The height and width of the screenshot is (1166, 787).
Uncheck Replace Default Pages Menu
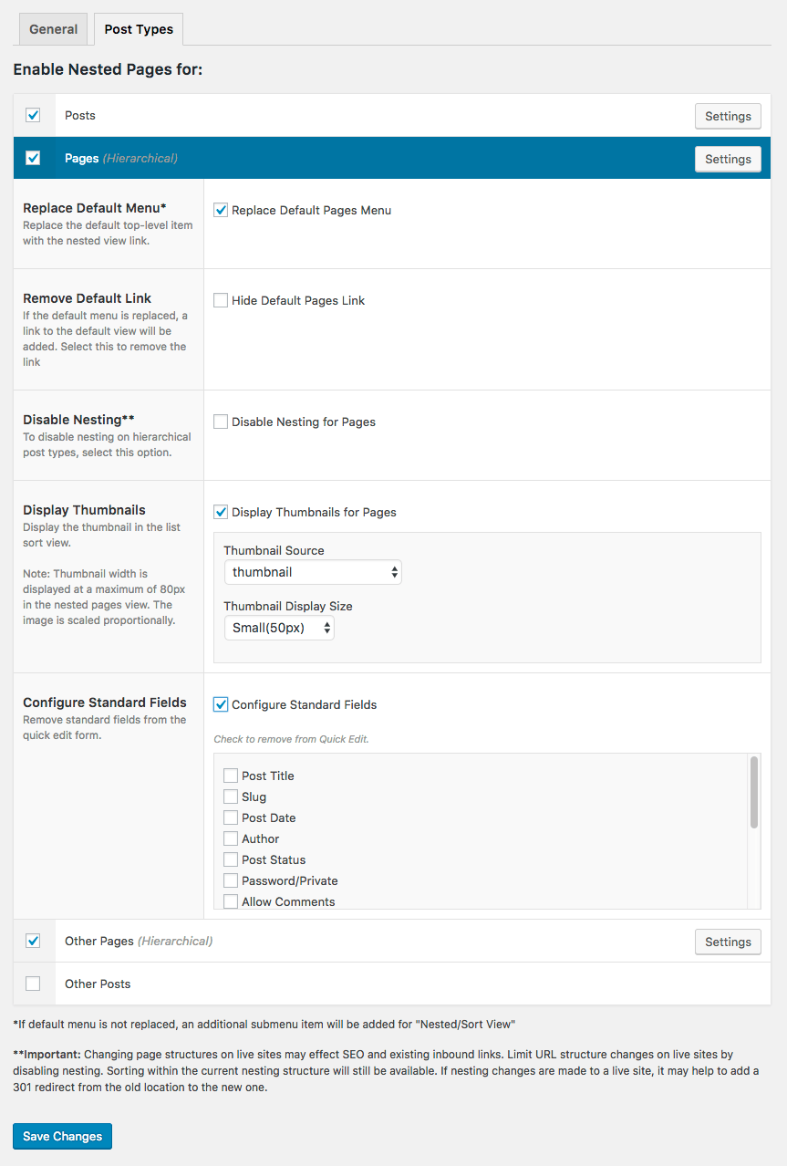[221, 210]
